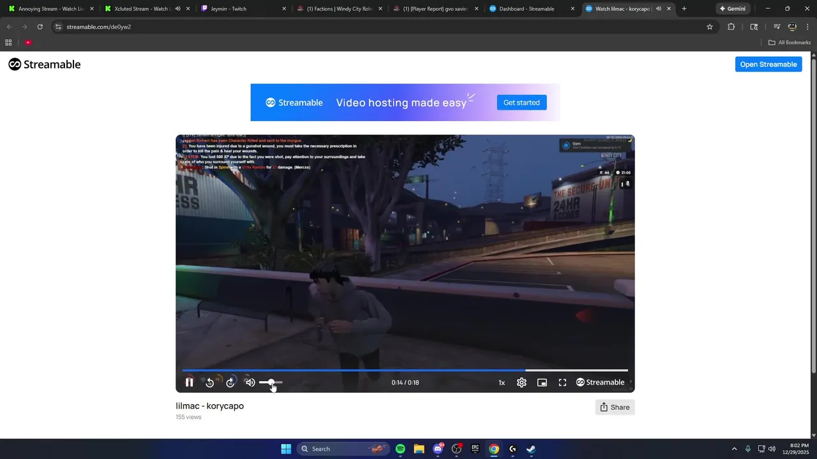Image resolution: width=817 pixels, height=459 pixels.
Task: Open Chrome three-dot menu
Action: click(807, 27)
